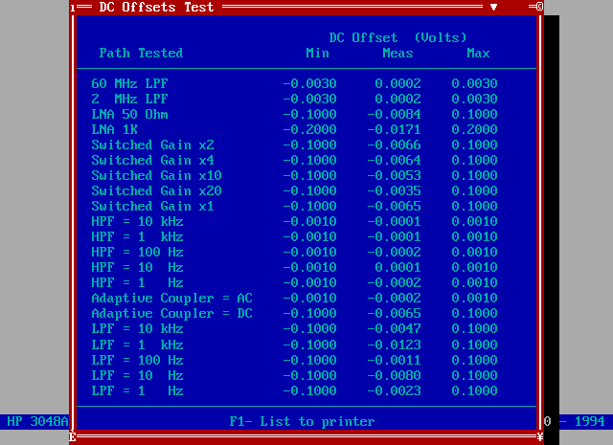Select the Switched Gain x4 row label
Image resolution: width=613 pixels, height=445 pixels.
click(152, 160)
